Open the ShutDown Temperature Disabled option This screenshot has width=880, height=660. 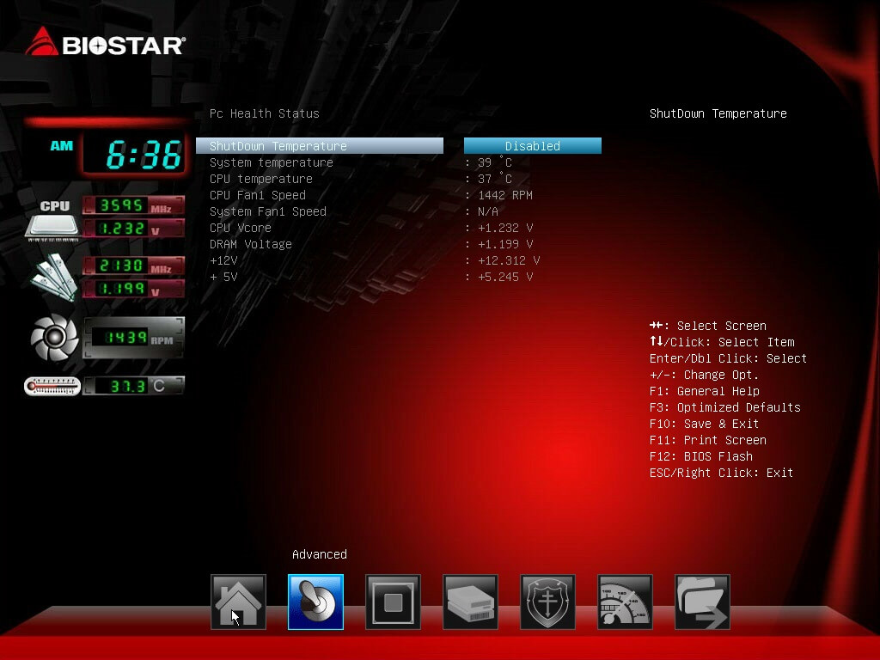coord(532,146)
